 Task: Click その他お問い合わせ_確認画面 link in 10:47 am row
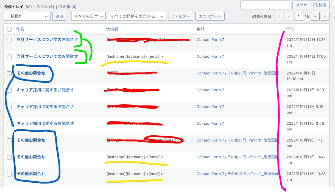(253, 157)
